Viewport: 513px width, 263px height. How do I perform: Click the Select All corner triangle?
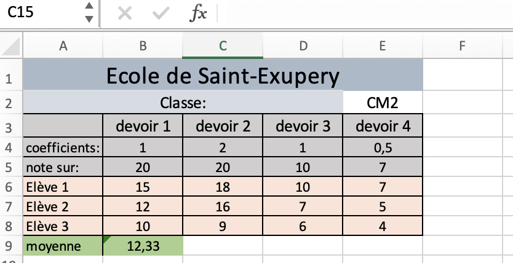coord(11,46)
